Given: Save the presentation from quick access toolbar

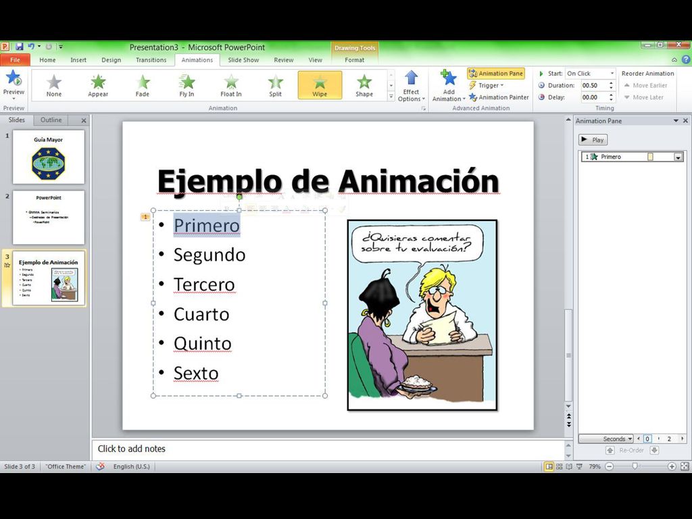Looking at the screenshot, I should 20,47.
